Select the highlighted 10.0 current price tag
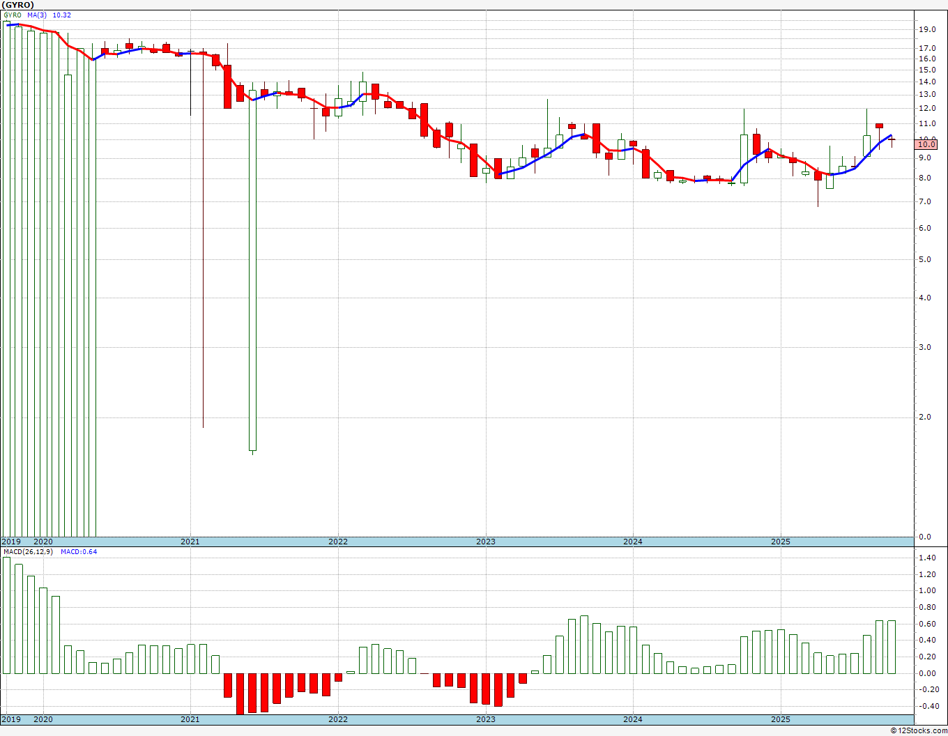Viewport: 948px width, 736px height. pos(926,144)
